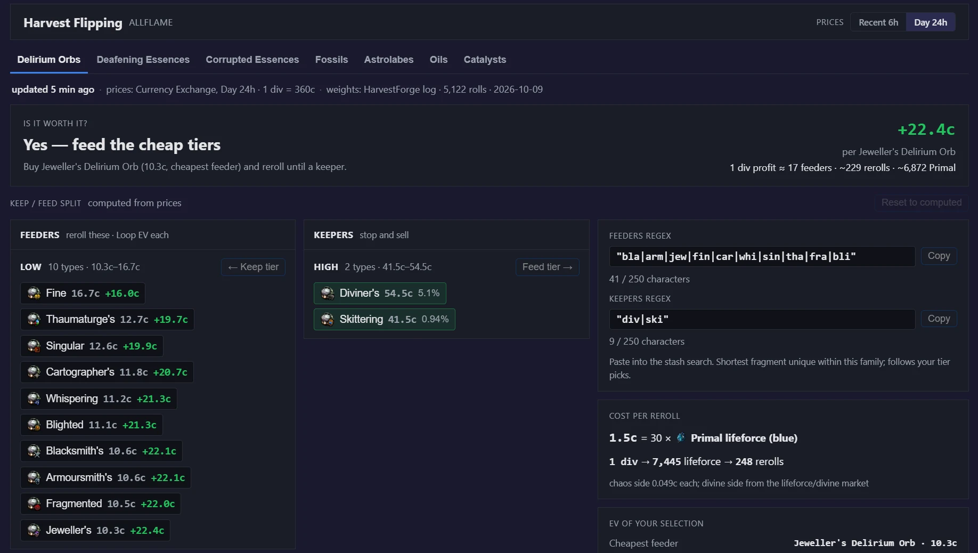The height and width of the screenshot is (553, 978).
Task: Switch prices to Day 24h
Action: (931, 22)
